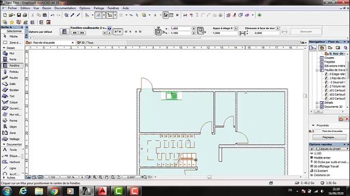The width and height of the screenshot is (350, 196).
Task: Click the save disk toolbar icon
Action: (19, 15)
